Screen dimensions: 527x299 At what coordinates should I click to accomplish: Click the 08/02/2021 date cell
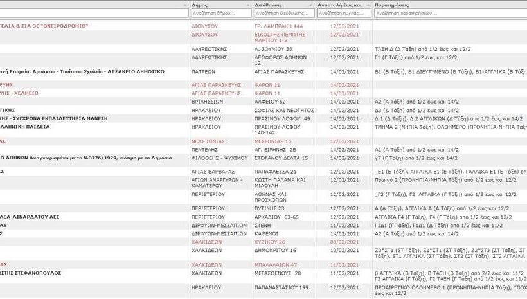coord(344,242)
